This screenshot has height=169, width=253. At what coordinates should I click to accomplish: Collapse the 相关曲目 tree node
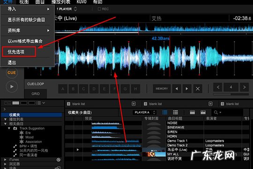(5, 124)
